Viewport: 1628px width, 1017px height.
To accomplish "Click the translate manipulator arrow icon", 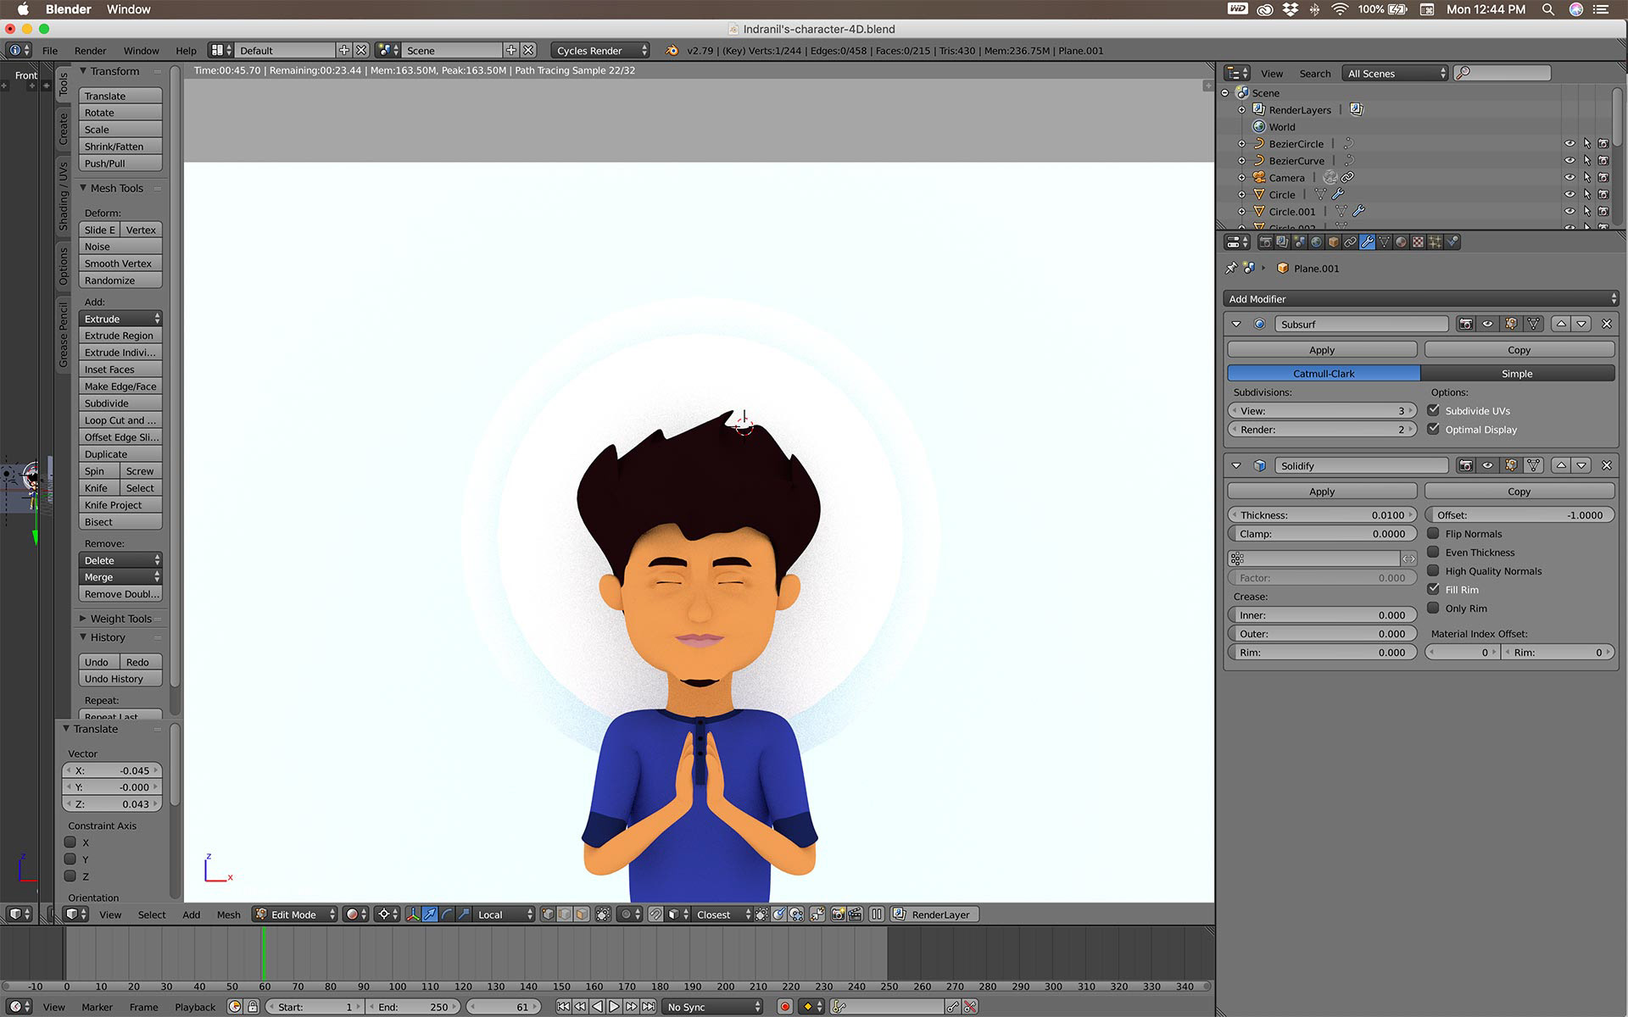I will [430, 914].
